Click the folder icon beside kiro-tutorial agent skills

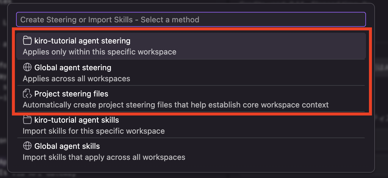pyautogui.click(x=27, y=120)
